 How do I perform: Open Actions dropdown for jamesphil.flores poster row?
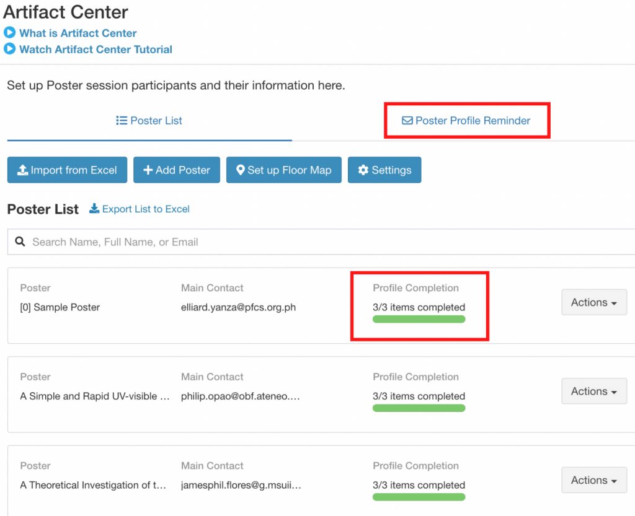(593, 480)
